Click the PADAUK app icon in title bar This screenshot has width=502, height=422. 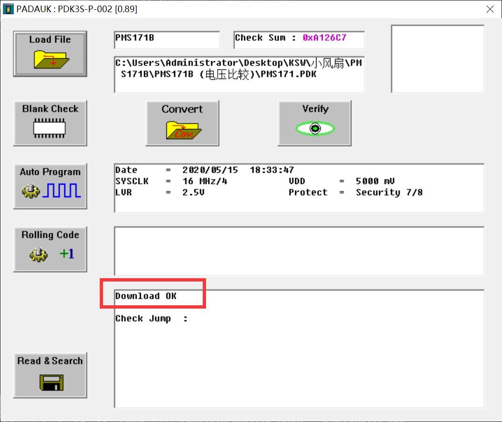tap(8, 9)
